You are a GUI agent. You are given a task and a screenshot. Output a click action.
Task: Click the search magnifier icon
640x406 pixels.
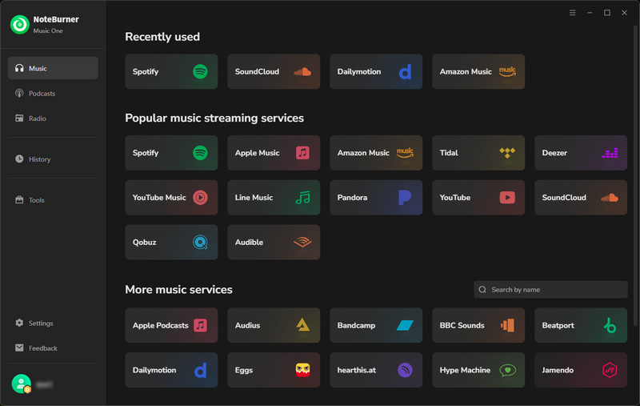(x=482, y=289)
